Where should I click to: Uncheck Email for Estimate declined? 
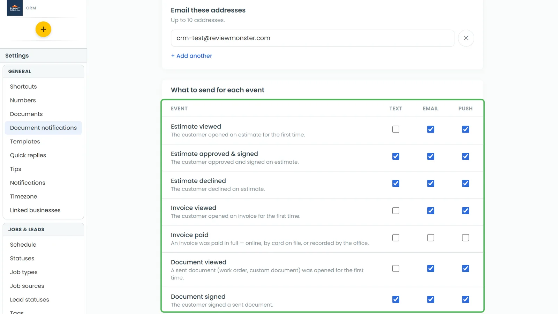coord(431,184)
